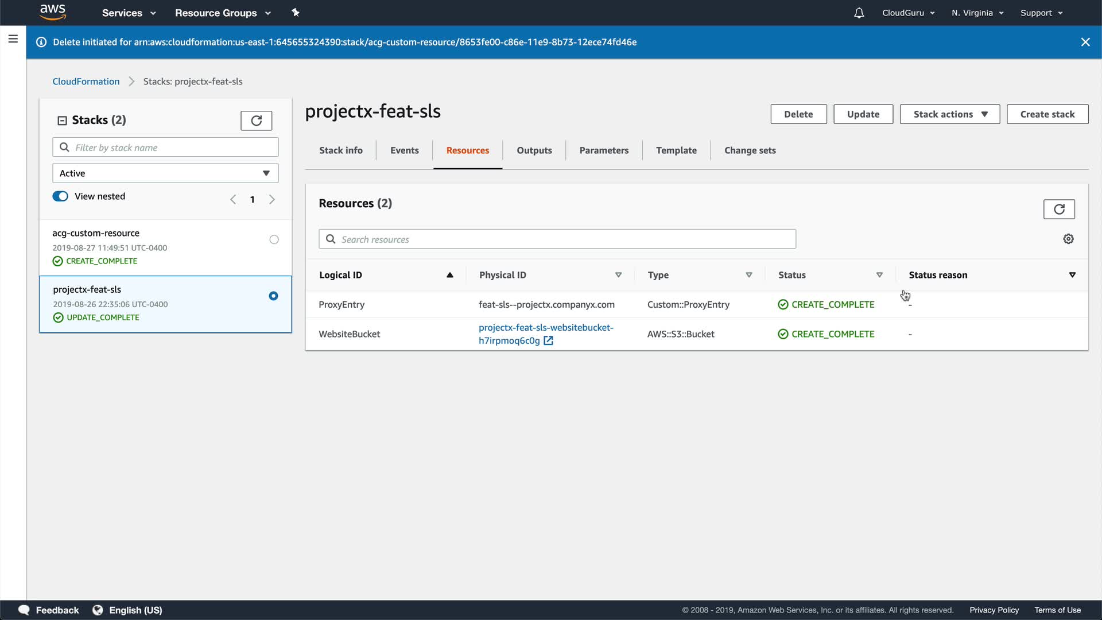Toggle the View nested switch
Viewport: 1102px width, 620px height.
tap(60, 196)
